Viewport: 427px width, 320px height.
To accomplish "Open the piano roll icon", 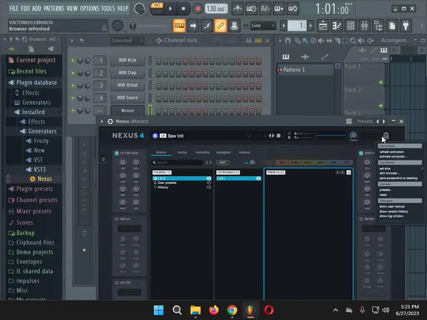I will click(x=337, y=26).
